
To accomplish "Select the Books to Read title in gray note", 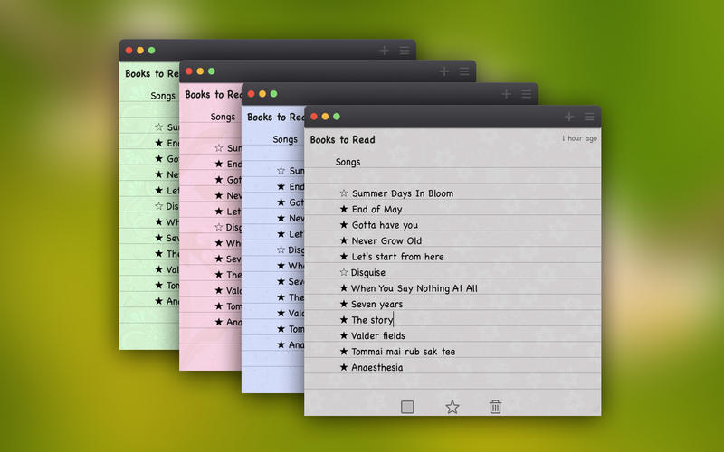I will coord(342,140).
